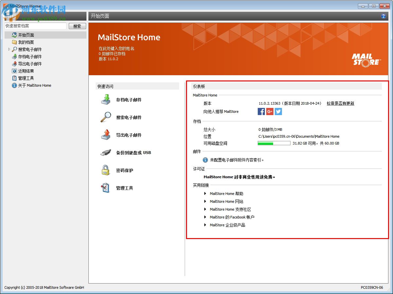Open 管理工具 via the clipboard icon
Image resolution: width=393 pixels, height=294 pixels.
(105, 188)
